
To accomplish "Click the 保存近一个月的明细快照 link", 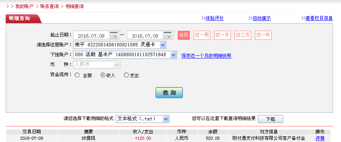I will [x=206, y=56].
